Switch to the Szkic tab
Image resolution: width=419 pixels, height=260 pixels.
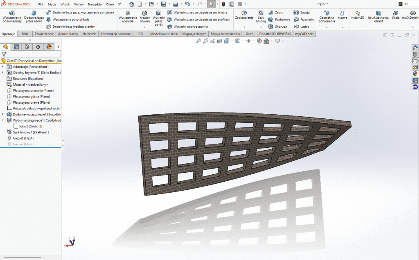click(25, 34)
